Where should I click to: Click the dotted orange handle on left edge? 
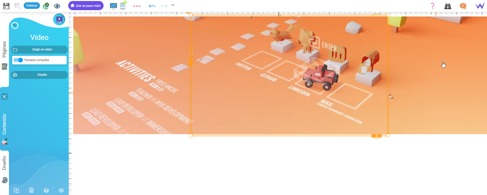pos(191,56)
